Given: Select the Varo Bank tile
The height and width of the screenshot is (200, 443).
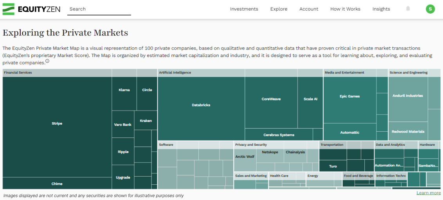Looking at the screenshot, I should click(122, 124).
